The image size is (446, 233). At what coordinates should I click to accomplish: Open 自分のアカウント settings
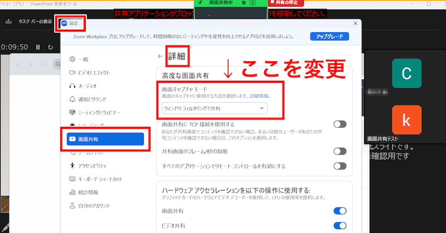(92, 206)
